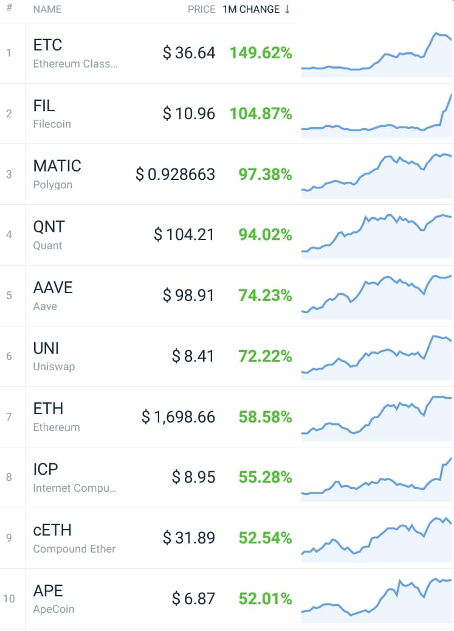Image resolution: width=454 pixels, height=631 pixels.
Task: Open the ICP one-month sparkline chart
Action: click(376, 479)
